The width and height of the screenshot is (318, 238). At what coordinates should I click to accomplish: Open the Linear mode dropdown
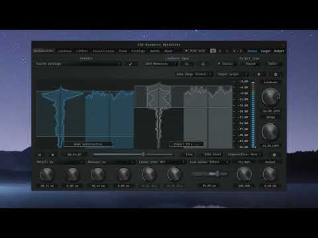[162, 162]
